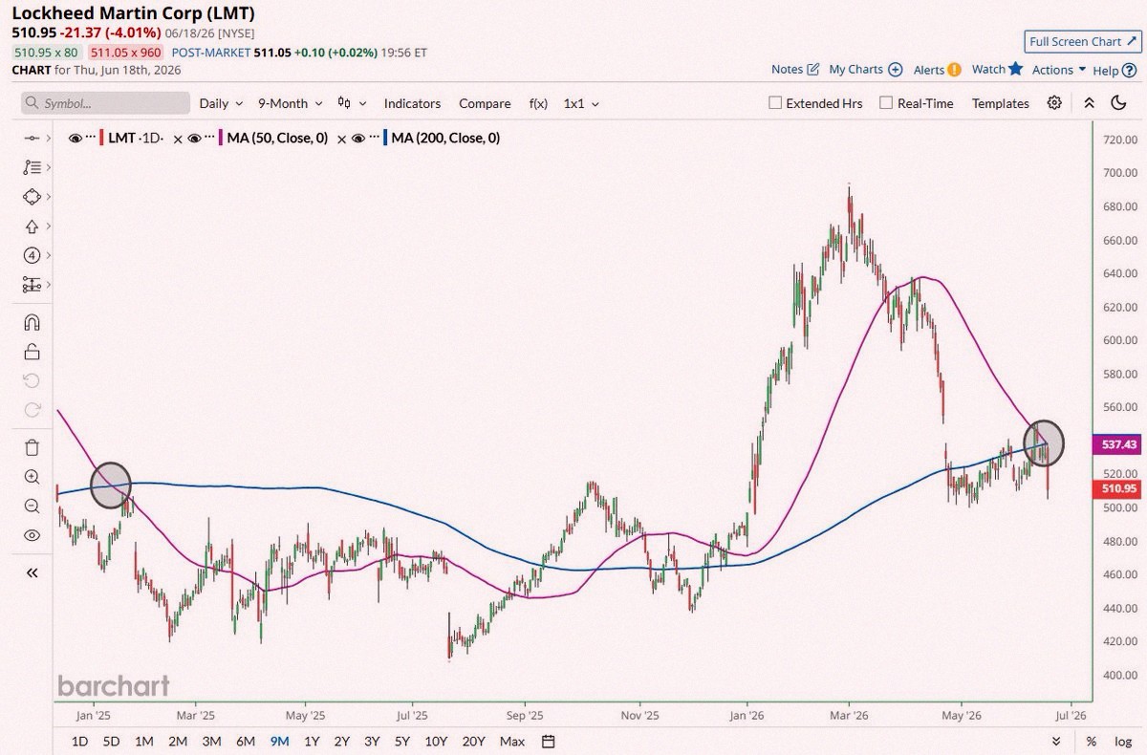Enable the Extended Hrs checkbox
Viewport: 1147px width, 755px height.
pos(775,103)
